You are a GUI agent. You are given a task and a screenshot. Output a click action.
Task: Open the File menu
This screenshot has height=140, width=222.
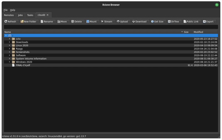tap(6, 10)
